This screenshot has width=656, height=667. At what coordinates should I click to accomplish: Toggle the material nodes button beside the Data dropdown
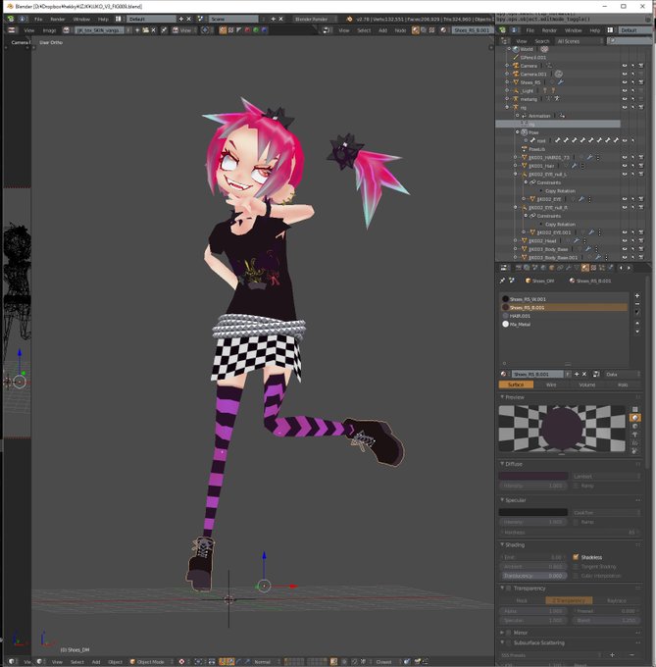[596, 374]
